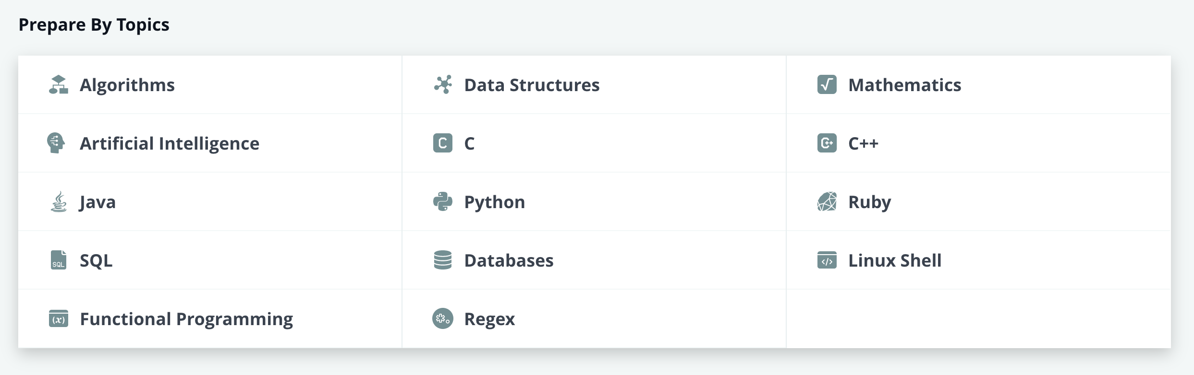
Task: Click the SQL document icon
Action: click(59, 260)
